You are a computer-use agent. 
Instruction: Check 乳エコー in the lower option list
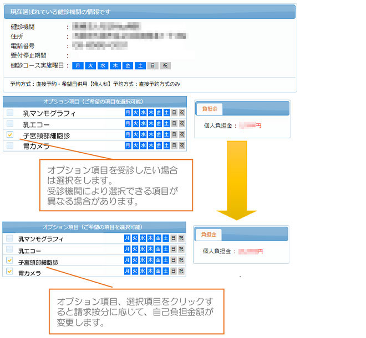coord(9,249)
